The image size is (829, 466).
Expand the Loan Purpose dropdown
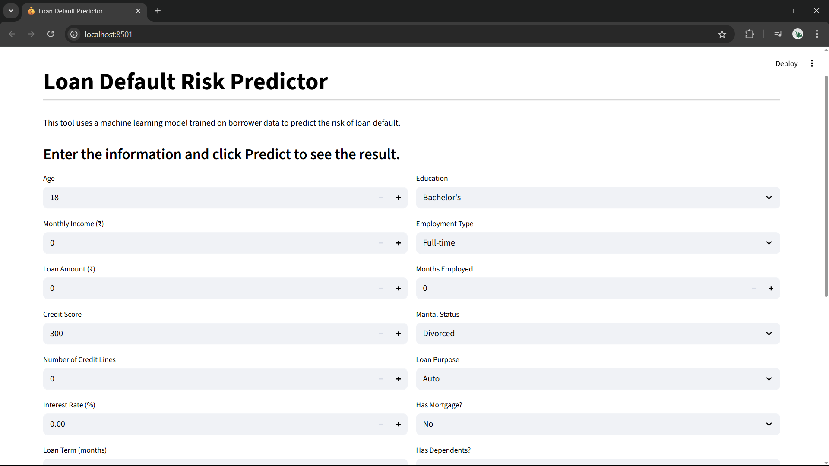598,379
